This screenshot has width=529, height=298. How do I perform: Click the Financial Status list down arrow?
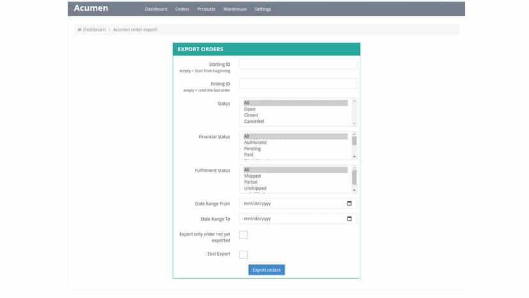pyautogui.click(x=354, y=157)
